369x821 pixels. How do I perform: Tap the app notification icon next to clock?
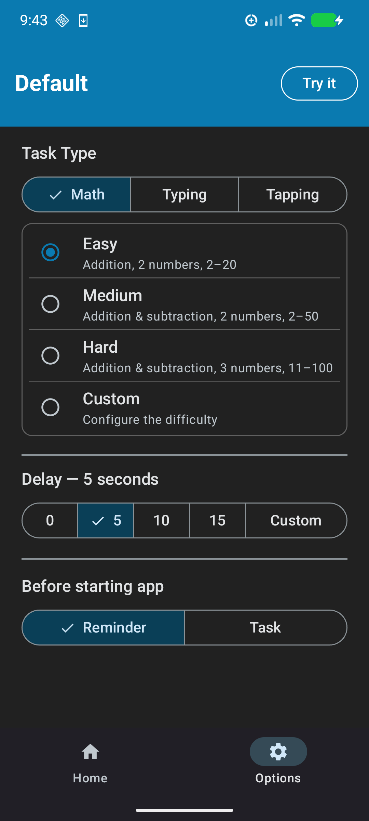point(62,21)
